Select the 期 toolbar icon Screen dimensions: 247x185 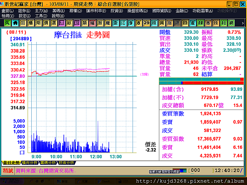(38, 23)
